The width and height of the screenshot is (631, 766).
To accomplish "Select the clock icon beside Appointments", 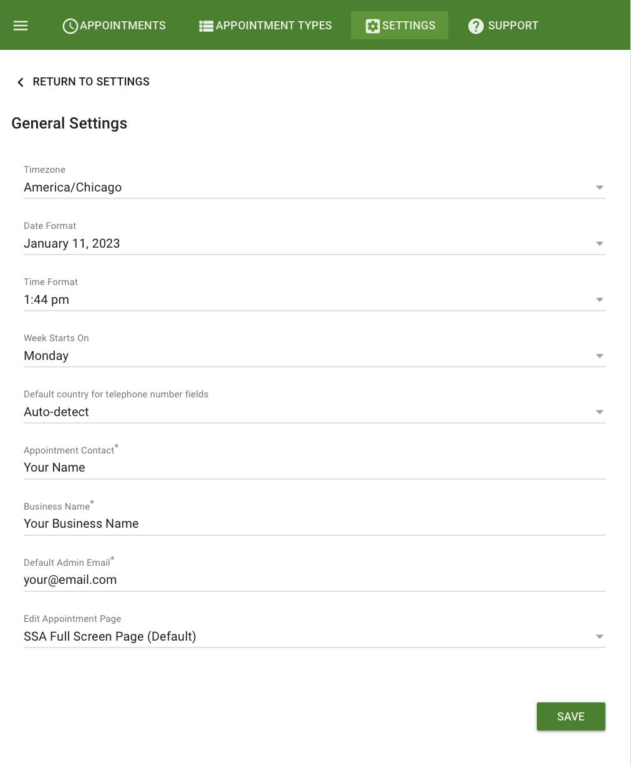I will [x=70, y=25].
